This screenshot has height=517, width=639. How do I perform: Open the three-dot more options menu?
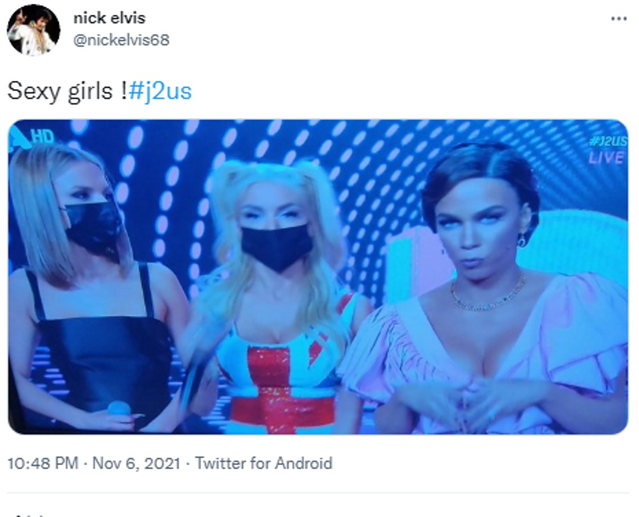[619, 19]
